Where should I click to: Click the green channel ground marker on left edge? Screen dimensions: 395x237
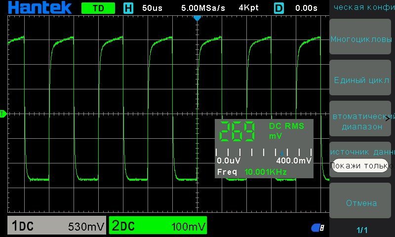pyautogui.click(x=2, y=114)
